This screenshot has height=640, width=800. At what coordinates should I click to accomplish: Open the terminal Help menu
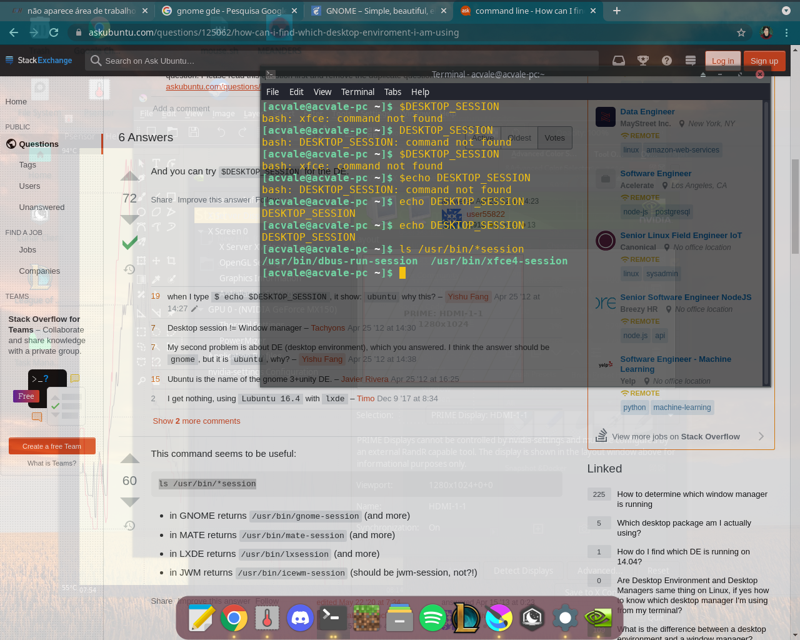(420, 92)
